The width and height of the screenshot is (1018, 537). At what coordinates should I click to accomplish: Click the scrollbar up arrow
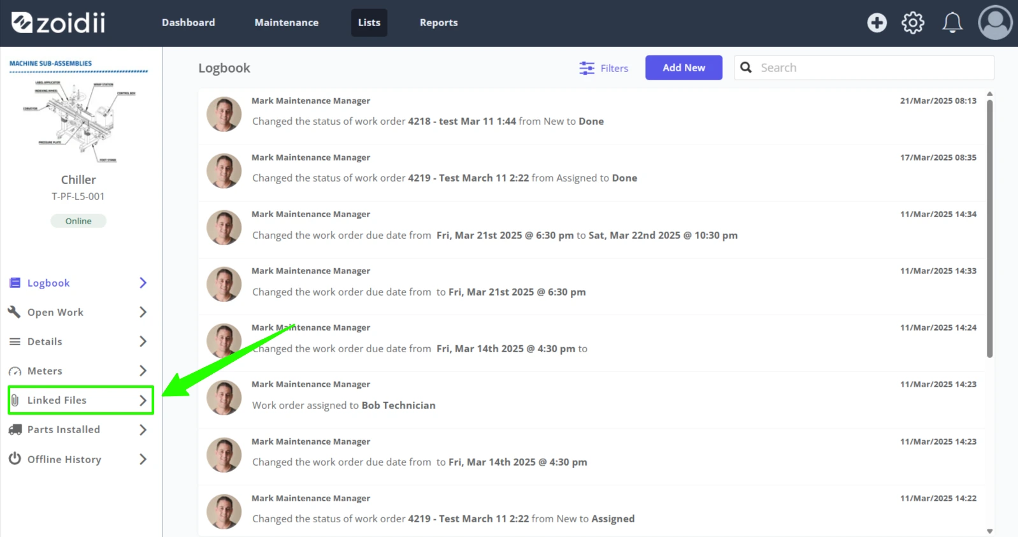pos(989,94)
